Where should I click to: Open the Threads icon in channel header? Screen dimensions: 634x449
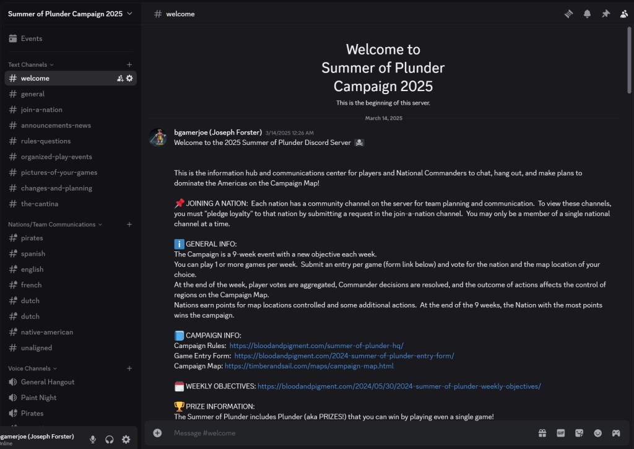tap(568, 14)
